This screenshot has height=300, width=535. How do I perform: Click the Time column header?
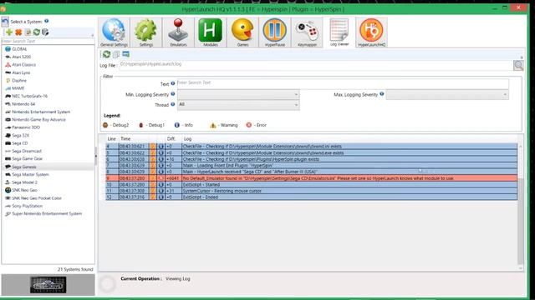[125, 139]
